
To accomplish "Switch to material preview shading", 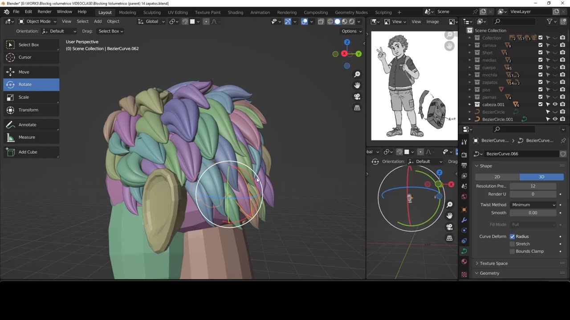I will pyautogui.click(x=344, y=21).
